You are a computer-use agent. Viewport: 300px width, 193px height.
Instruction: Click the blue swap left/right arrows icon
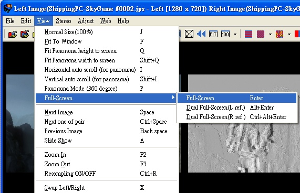(x=201, y=34)
